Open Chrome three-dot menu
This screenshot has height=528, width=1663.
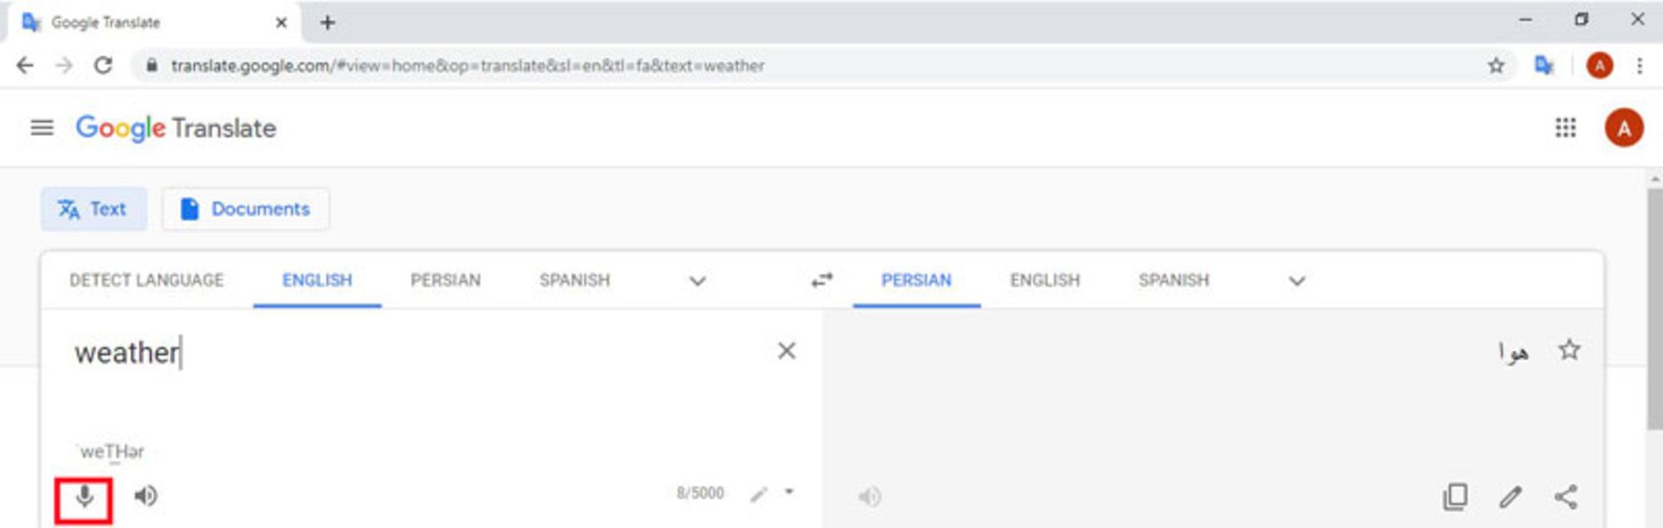point(1639,66)
